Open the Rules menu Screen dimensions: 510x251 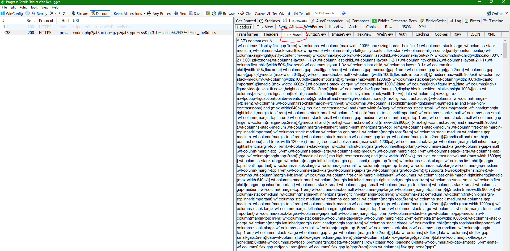[x=23, y=7]
